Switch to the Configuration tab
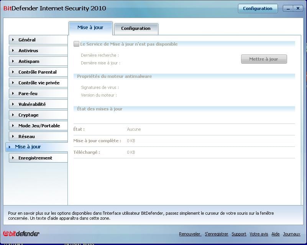The height and width of the screenshot is (245, 307). (x=136, y=29)
